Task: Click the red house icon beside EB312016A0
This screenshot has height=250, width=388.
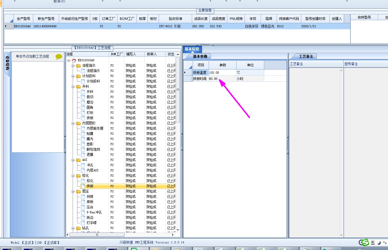Action: tap(74, 60)
